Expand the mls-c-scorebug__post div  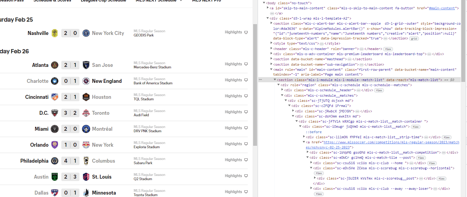coord(315,178)
